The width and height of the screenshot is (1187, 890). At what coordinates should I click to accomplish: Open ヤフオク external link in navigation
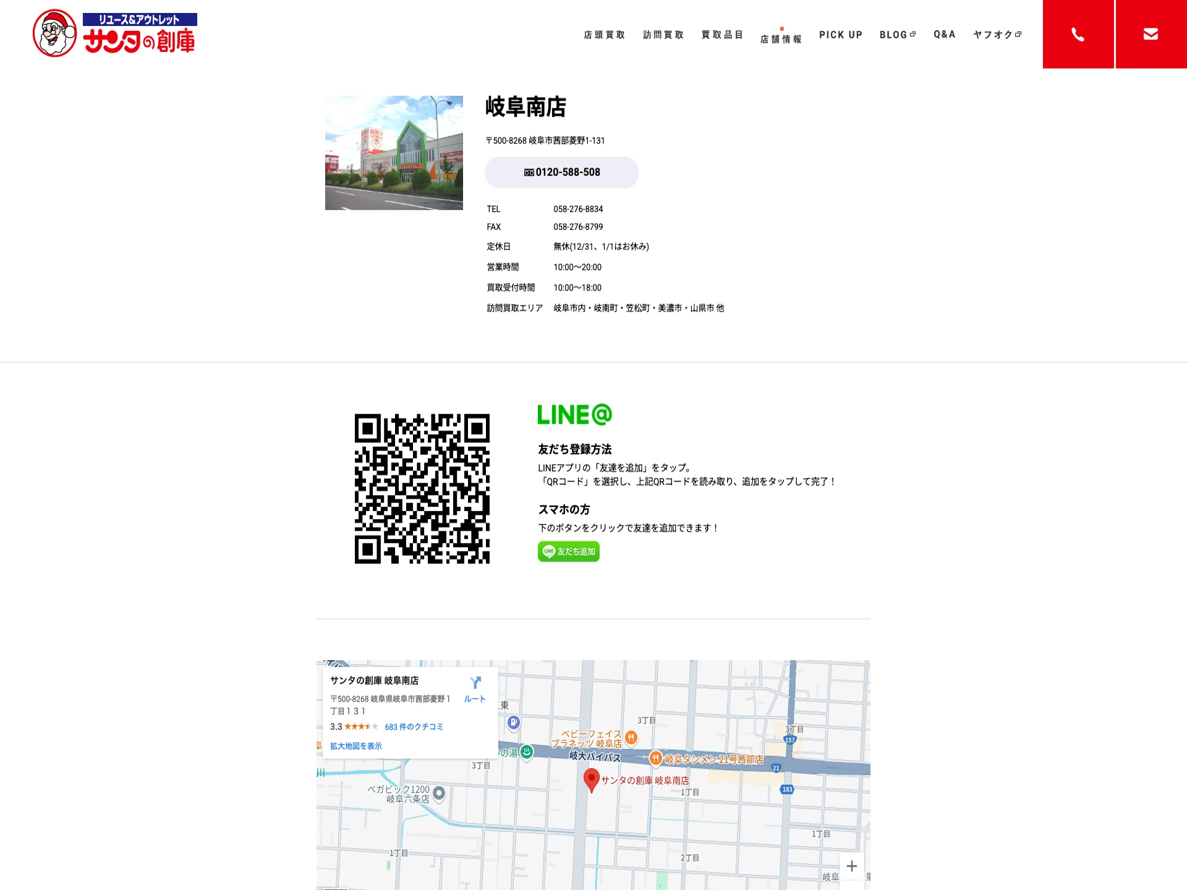point(997,35)
